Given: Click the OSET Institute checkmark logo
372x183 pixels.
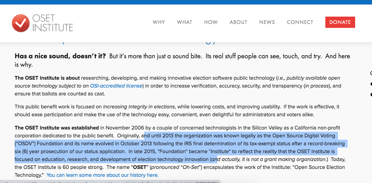Looking at the screenshot, I should point(21,23).
